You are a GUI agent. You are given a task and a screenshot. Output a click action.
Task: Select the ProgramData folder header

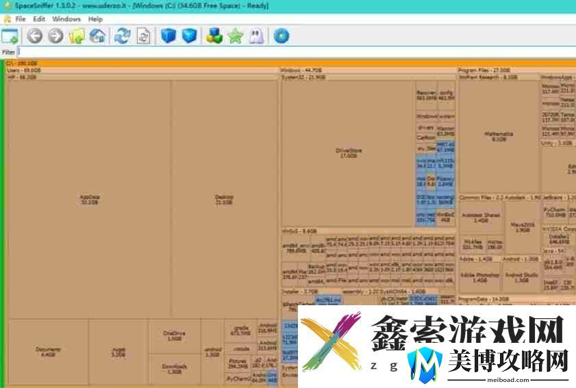click(x=516, y=299)
